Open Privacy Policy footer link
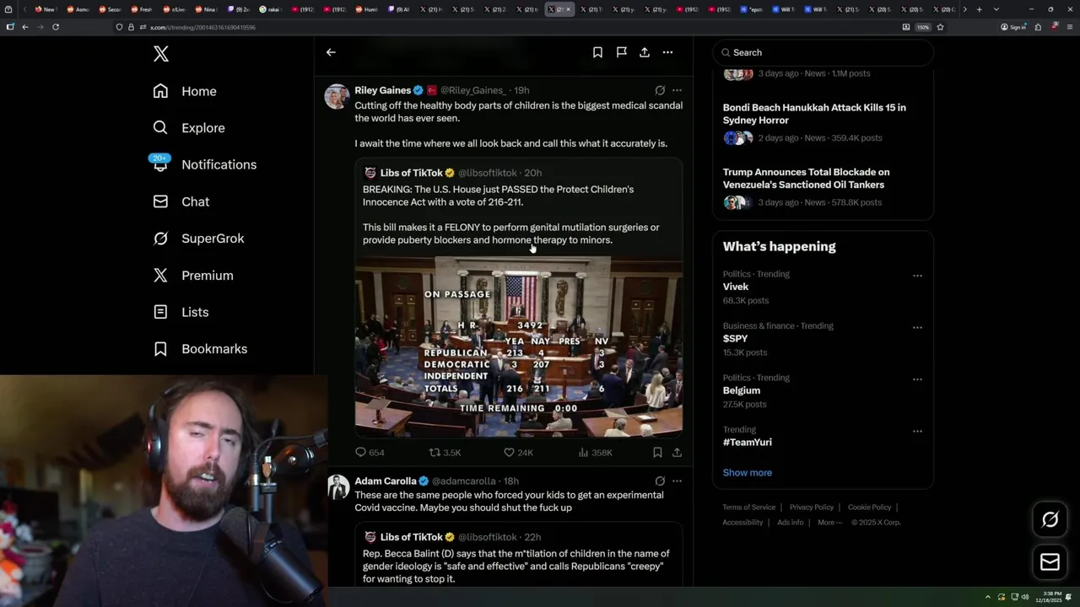 pos(812,508)
